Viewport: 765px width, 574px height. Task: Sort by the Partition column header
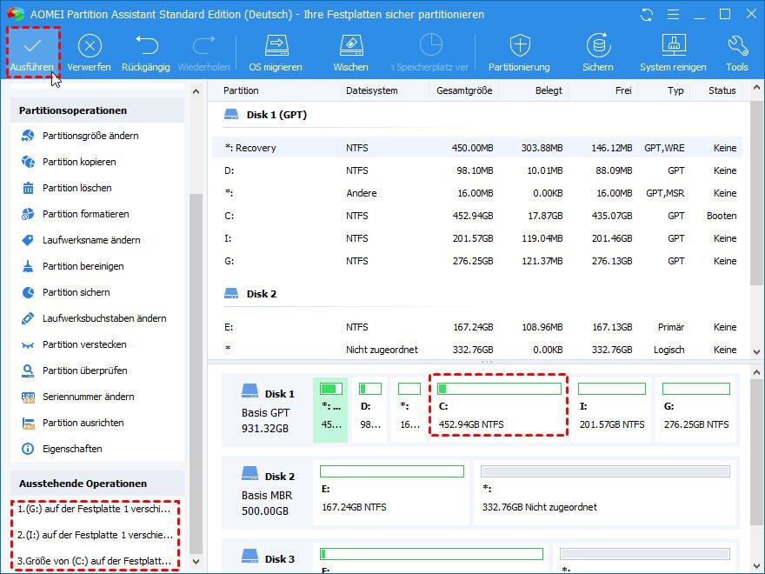[x=241, y=90]
